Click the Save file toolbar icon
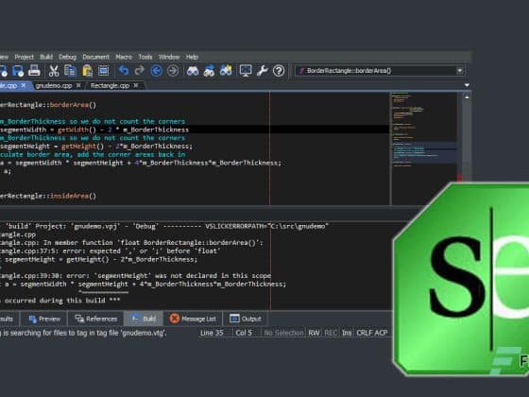This screenshot has width=529, height=397. pos(18,71)
